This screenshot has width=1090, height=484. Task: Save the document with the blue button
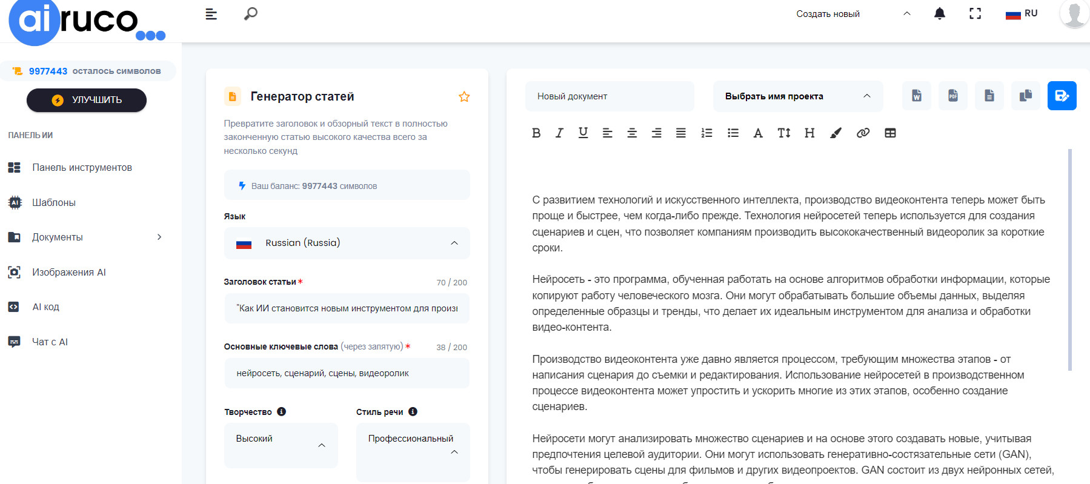tap(1062, 96)
